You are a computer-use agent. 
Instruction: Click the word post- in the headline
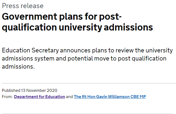[110, 17]
